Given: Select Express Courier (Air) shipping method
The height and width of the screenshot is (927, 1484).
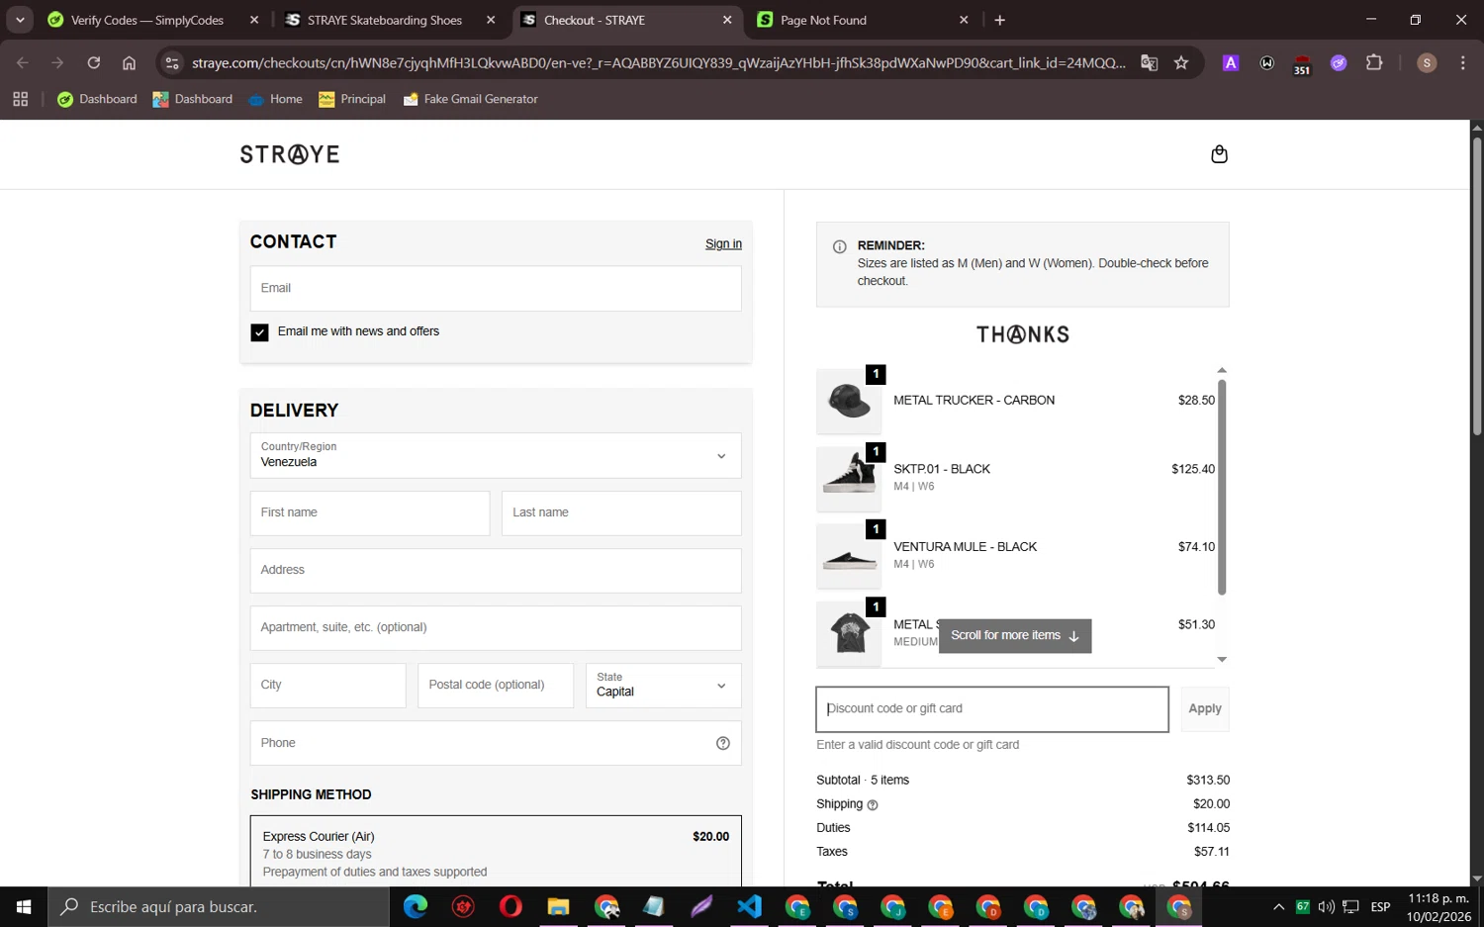Looking at the screenshot, I should click(496, 853).
